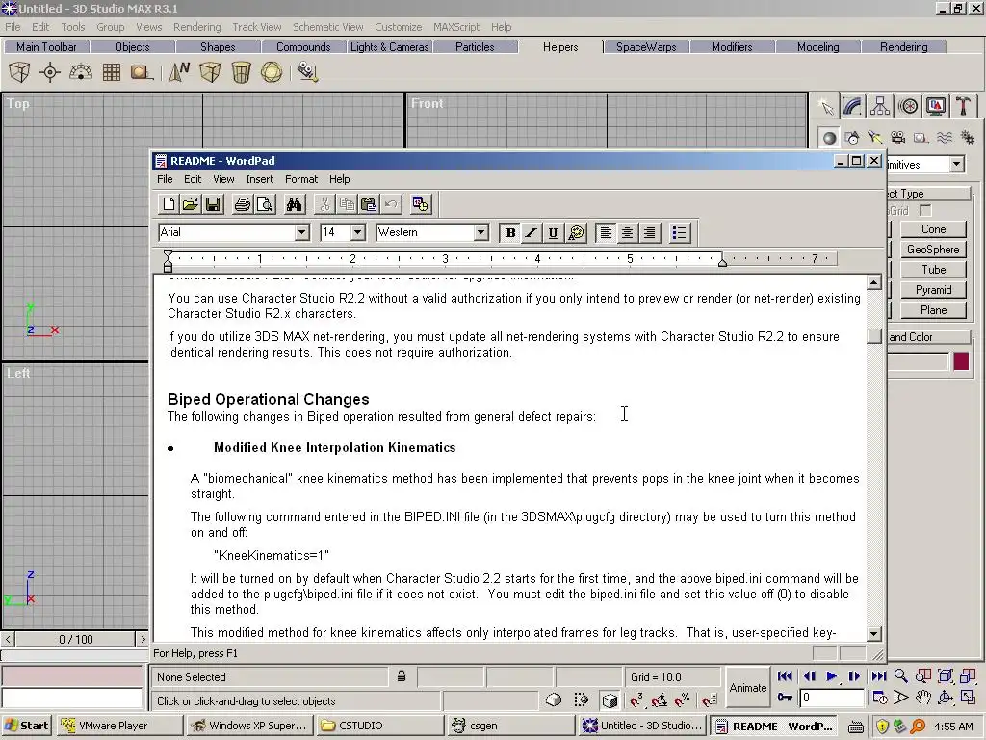Open the Track View menu
986x740 pixels.
256,27
